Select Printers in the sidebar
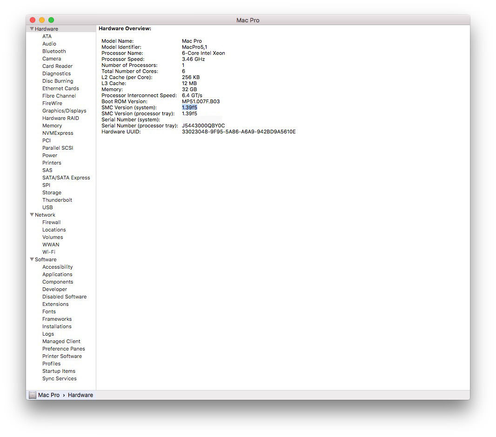 pyautogui.click(x=52, y=163)
